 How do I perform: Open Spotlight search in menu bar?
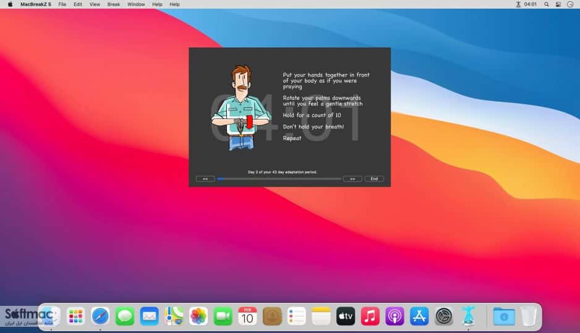click(x=547, y=4)
